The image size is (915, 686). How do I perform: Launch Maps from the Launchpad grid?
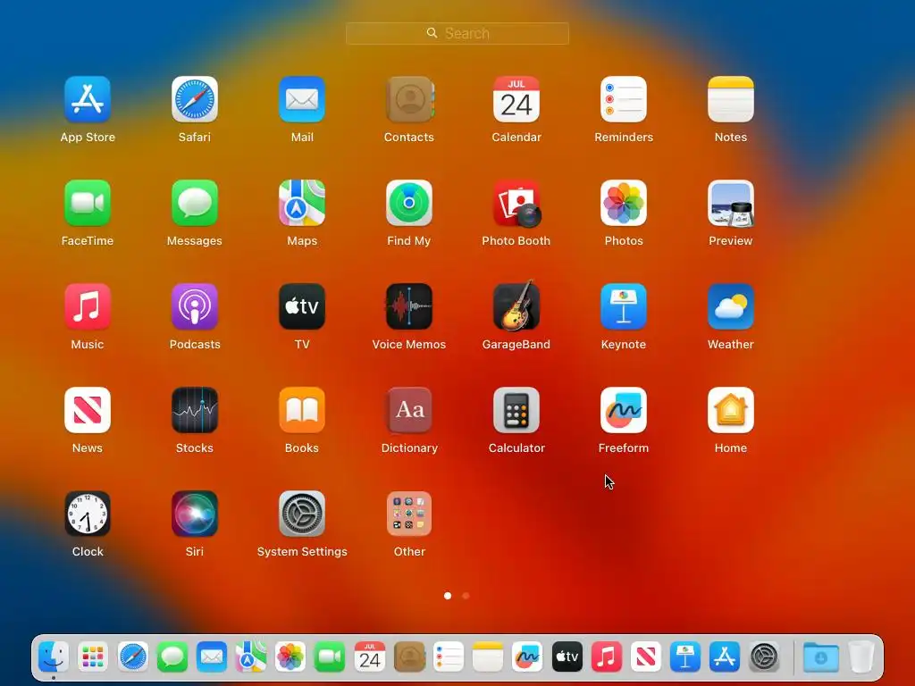tap(302, 203)
